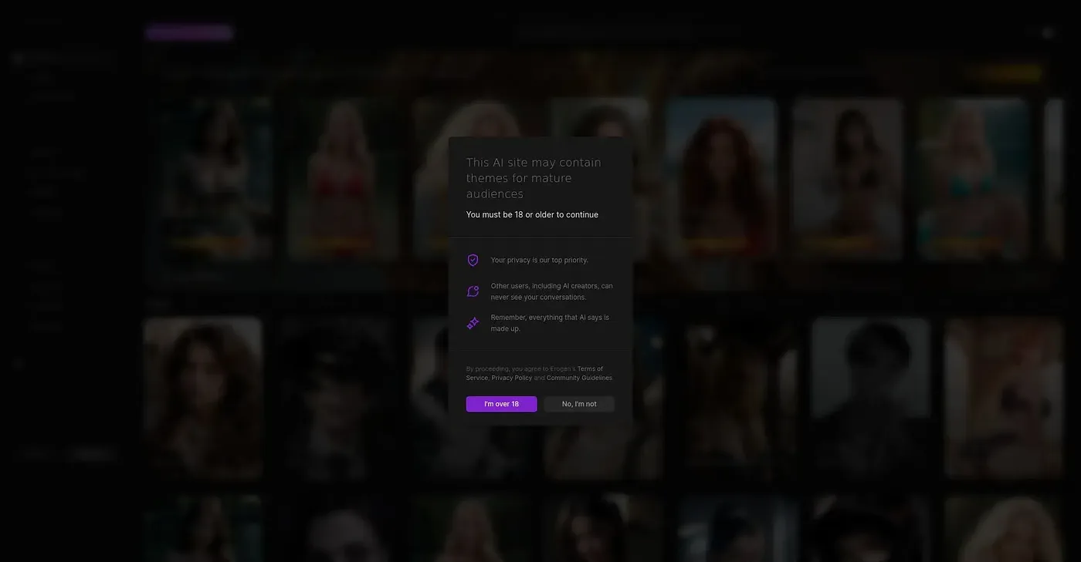Click 'You must be 18 or older to continue'
The image size is (1081, 562).
point(532,214)
